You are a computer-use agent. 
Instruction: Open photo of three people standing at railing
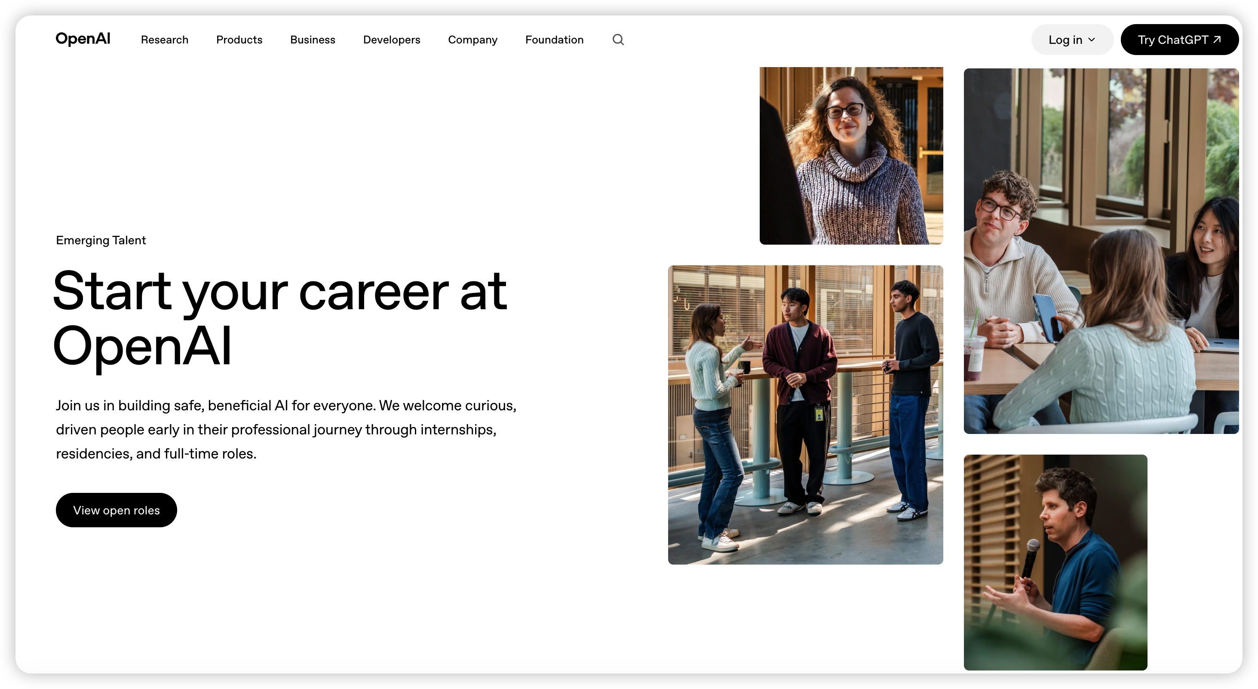point(805,415)
